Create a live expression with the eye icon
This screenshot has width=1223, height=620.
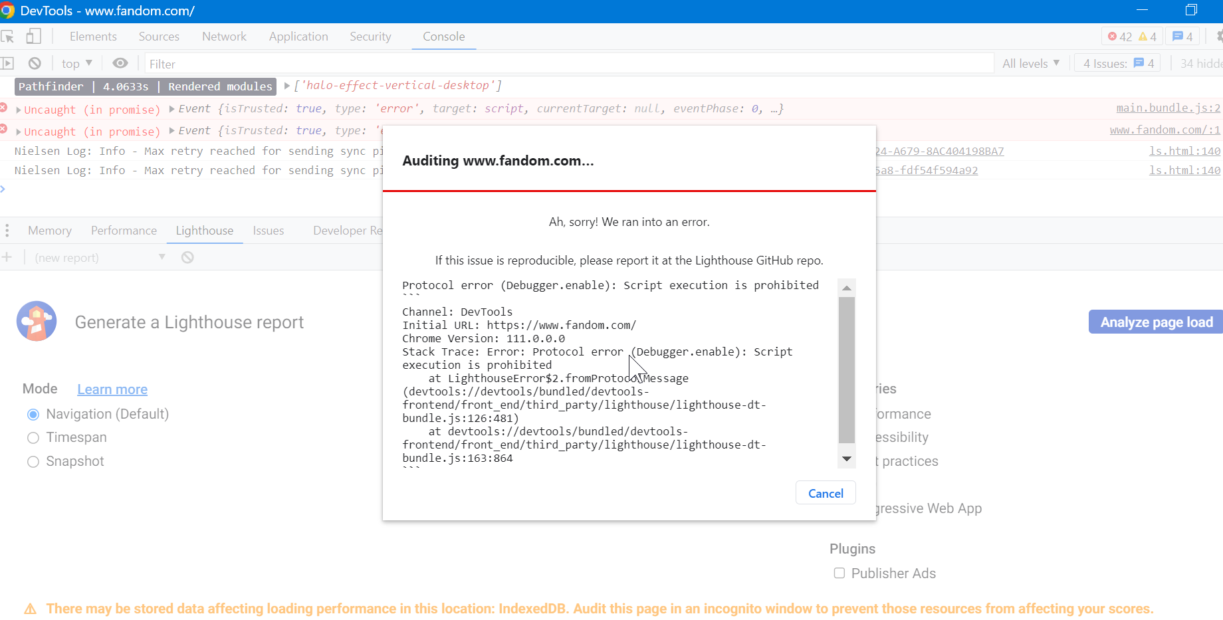pyautogui.click(x=120, y=62)
